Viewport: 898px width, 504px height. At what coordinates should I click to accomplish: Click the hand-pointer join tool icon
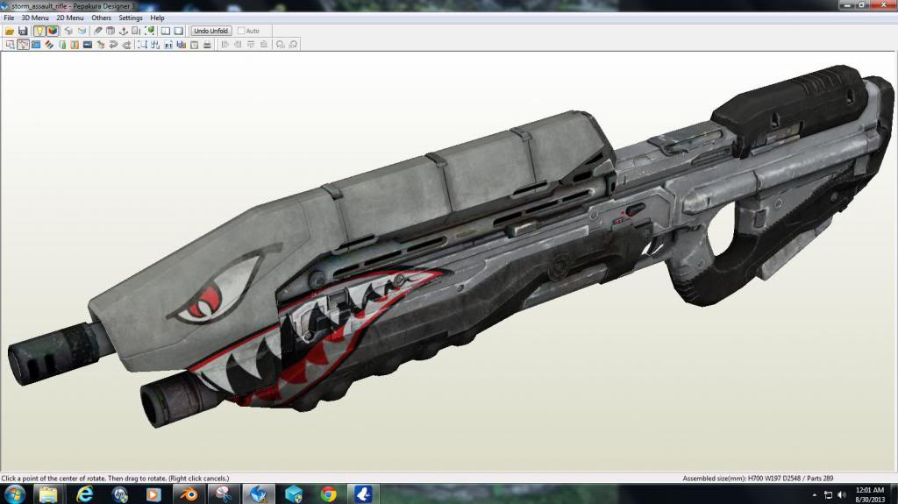coord(101,45)
